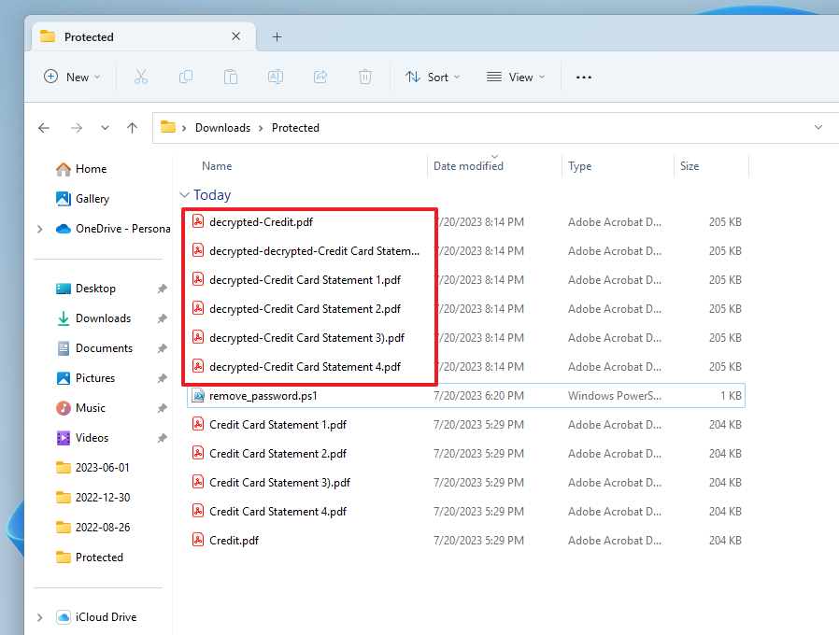The image size is (839, 635).
Task: Click the Delete trash icon
Action: pos(365,77)
